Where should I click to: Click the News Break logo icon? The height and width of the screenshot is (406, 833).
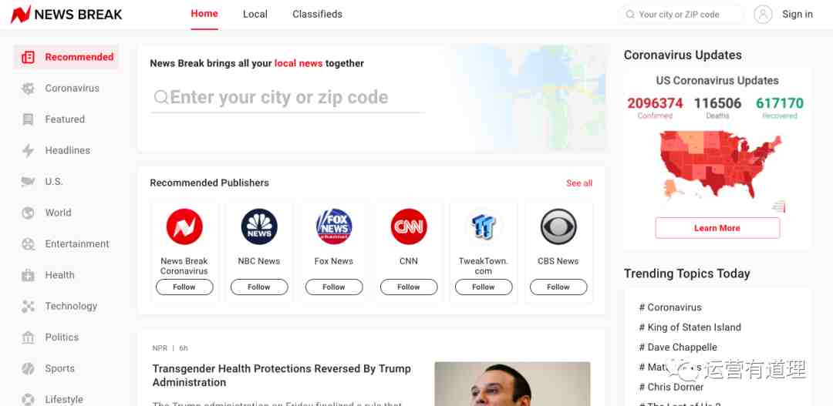[x=21, y=15]
